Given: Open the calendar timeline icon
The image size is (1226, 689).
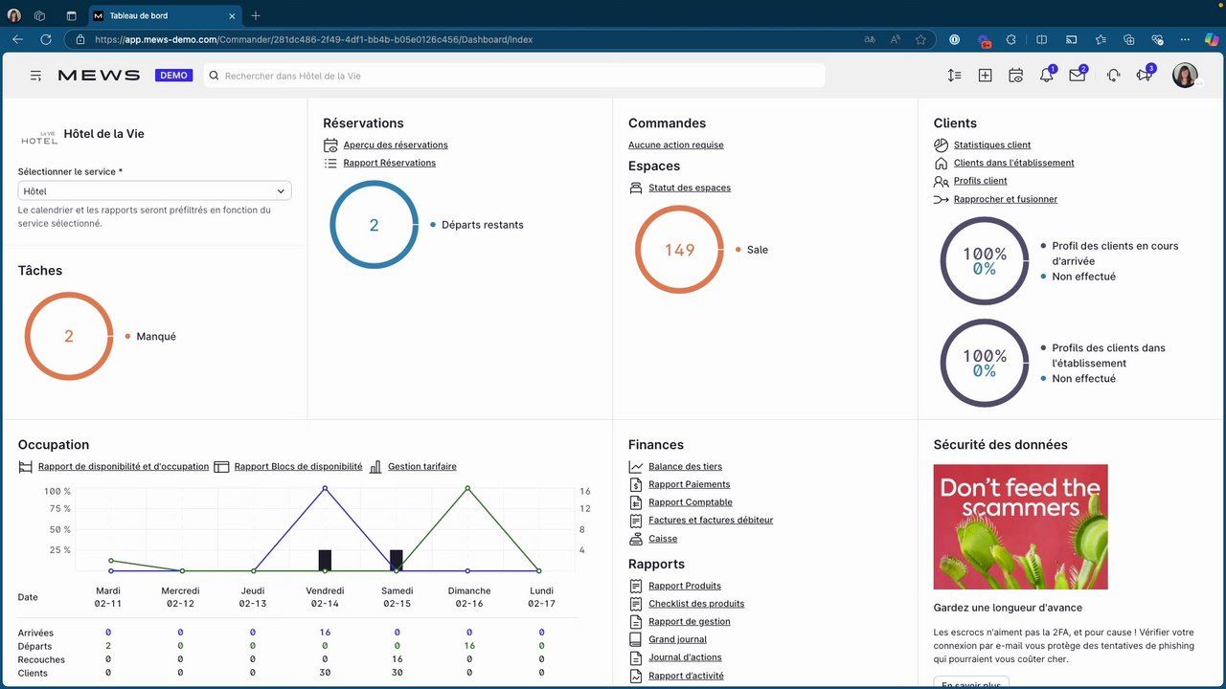Looking at the screenshot, I should (1015, 76).
